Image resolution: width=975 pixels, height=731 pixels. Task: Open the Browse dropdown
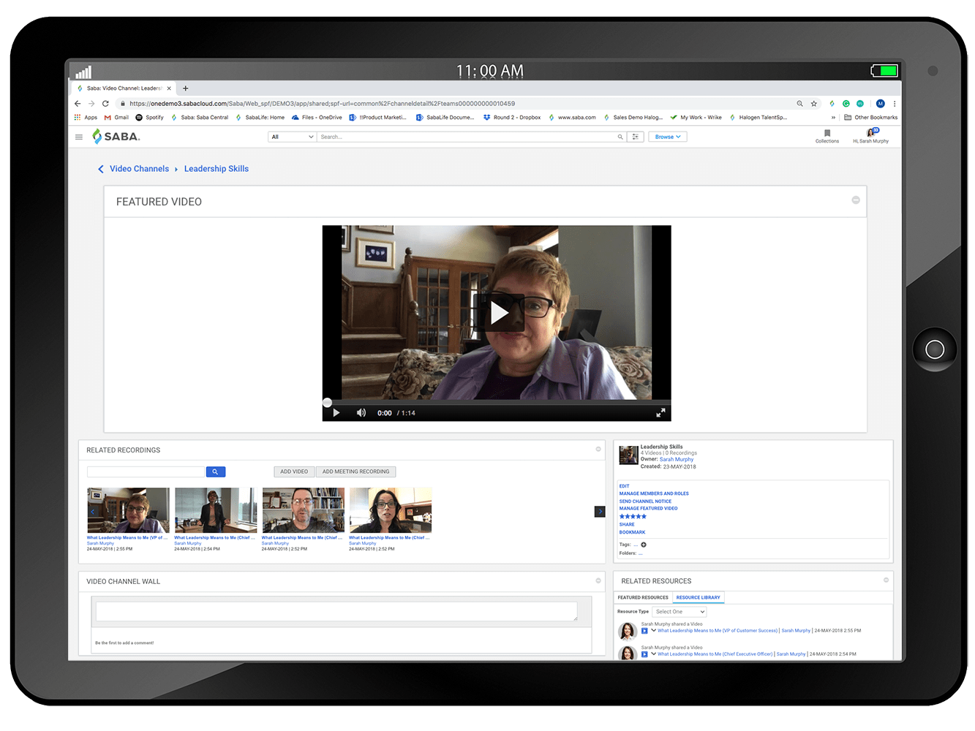tap(668, 137)
